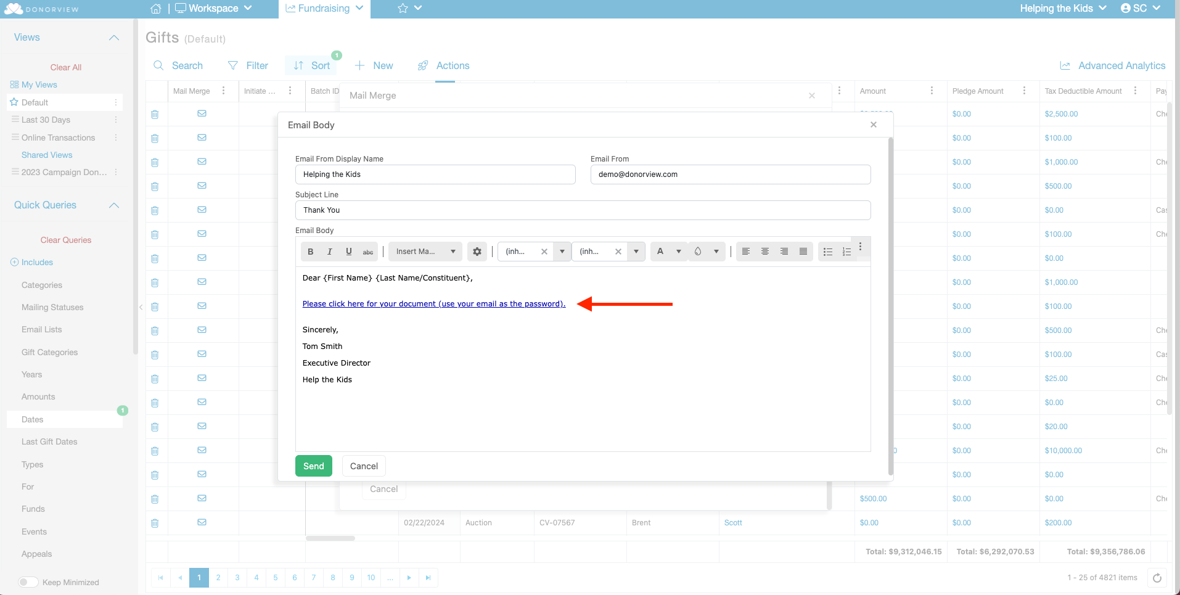Click Filter in the gifts toolbar
Viewport: 1180px width, 595px height.
pyautogui.click(x=248, y=66)
